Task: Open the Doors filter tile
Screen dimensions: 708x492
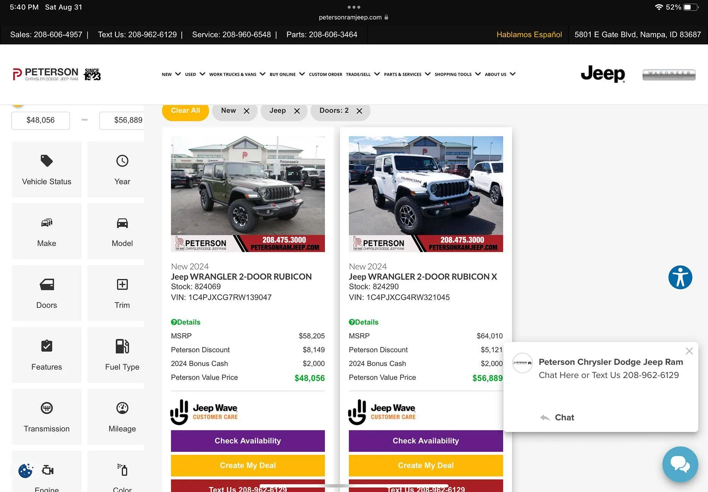Action: pos(47,293)
